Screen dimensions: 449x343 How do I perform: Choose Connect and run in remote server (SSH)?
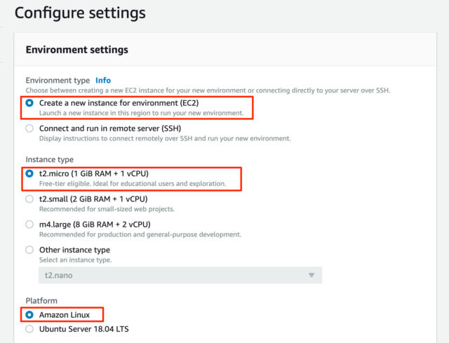(x=29, y=128)
